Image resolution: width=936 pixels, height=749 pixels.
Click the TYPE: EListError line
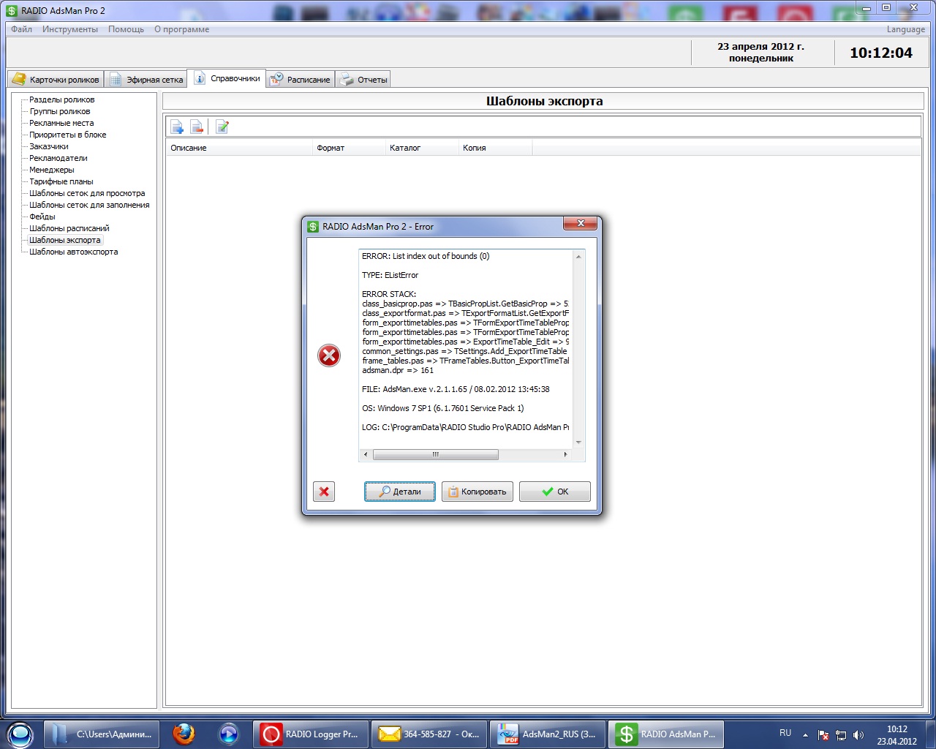coord(390,275)
